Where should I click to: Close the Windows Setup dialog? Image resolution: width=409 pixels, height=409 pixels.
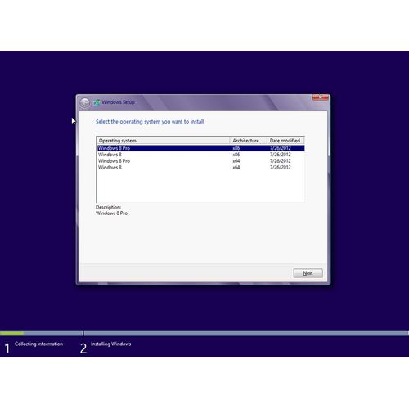click(321, 97)
